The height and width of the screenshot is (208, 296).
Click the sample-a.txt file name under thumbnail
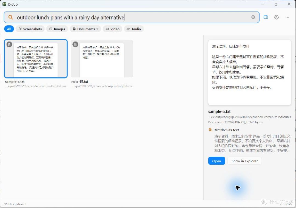coord(15,81)
